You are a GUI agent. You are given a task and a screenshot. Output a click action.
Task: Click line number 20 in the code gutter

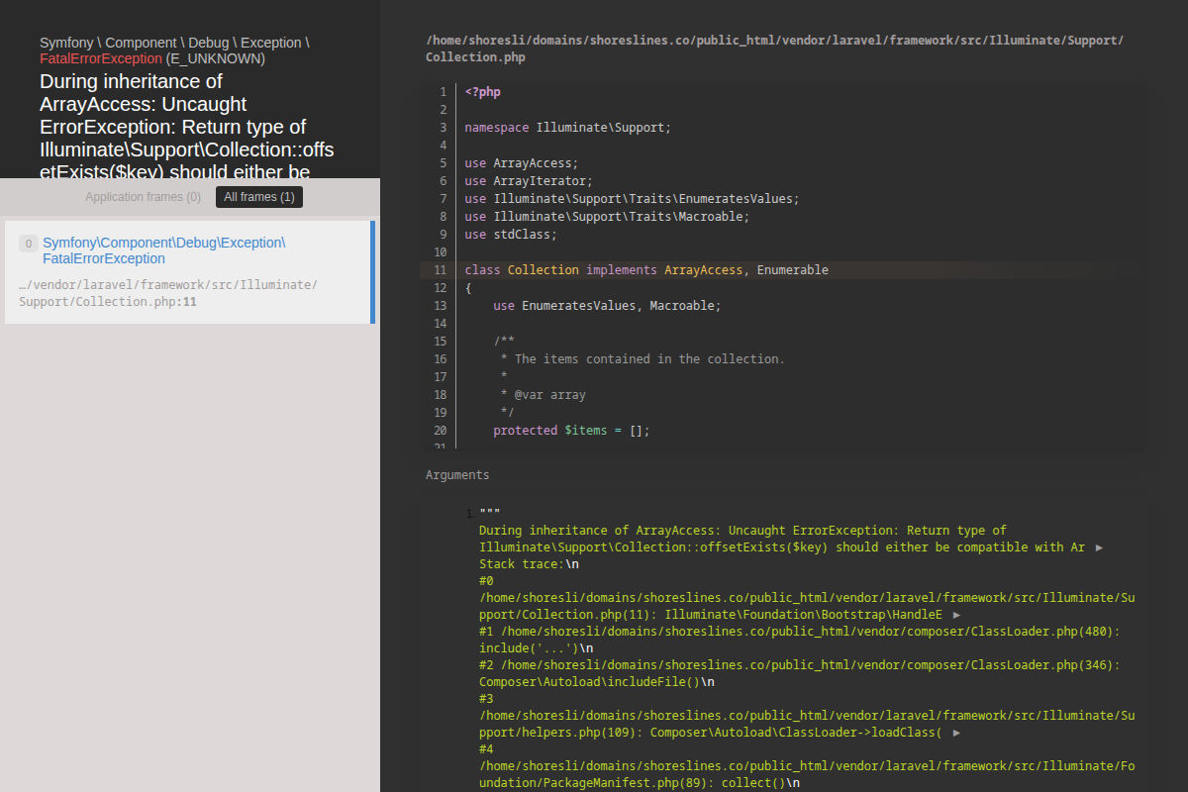pos(440,431)
